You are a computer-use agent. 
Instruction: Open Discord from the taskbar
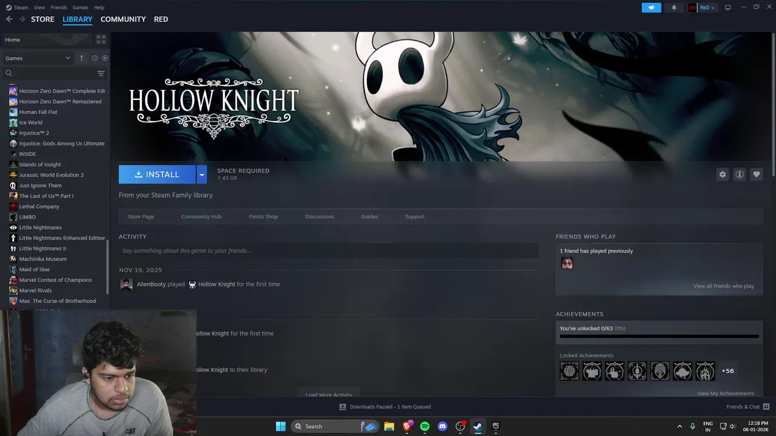click(443, 426)
